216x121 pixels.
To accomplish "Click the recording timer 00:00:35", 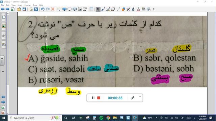I will coord(115,98).
